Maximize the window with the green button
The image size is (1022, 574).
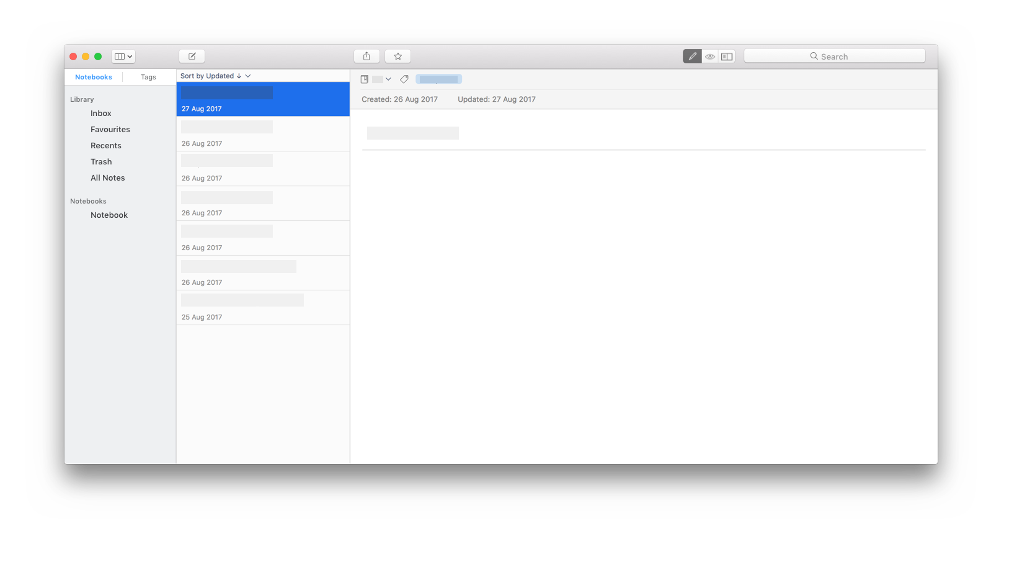tap(98, 56)
